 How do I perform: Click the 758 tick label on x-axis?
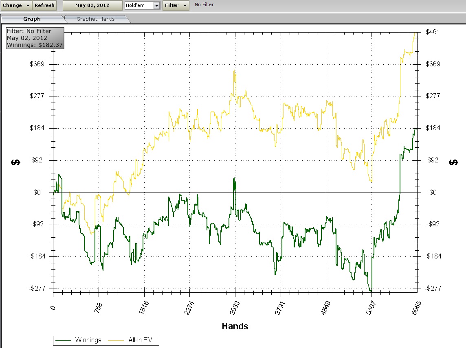pos(98,305)
